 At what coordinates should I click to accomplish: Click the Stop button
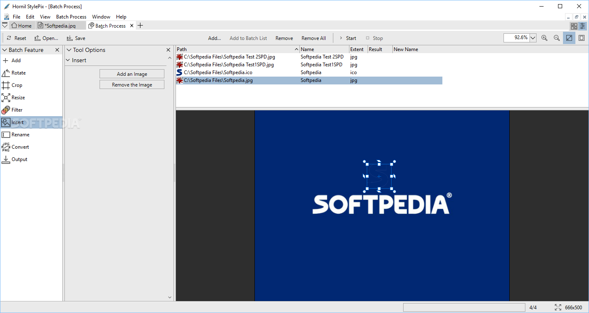click(x=374, y=38)
